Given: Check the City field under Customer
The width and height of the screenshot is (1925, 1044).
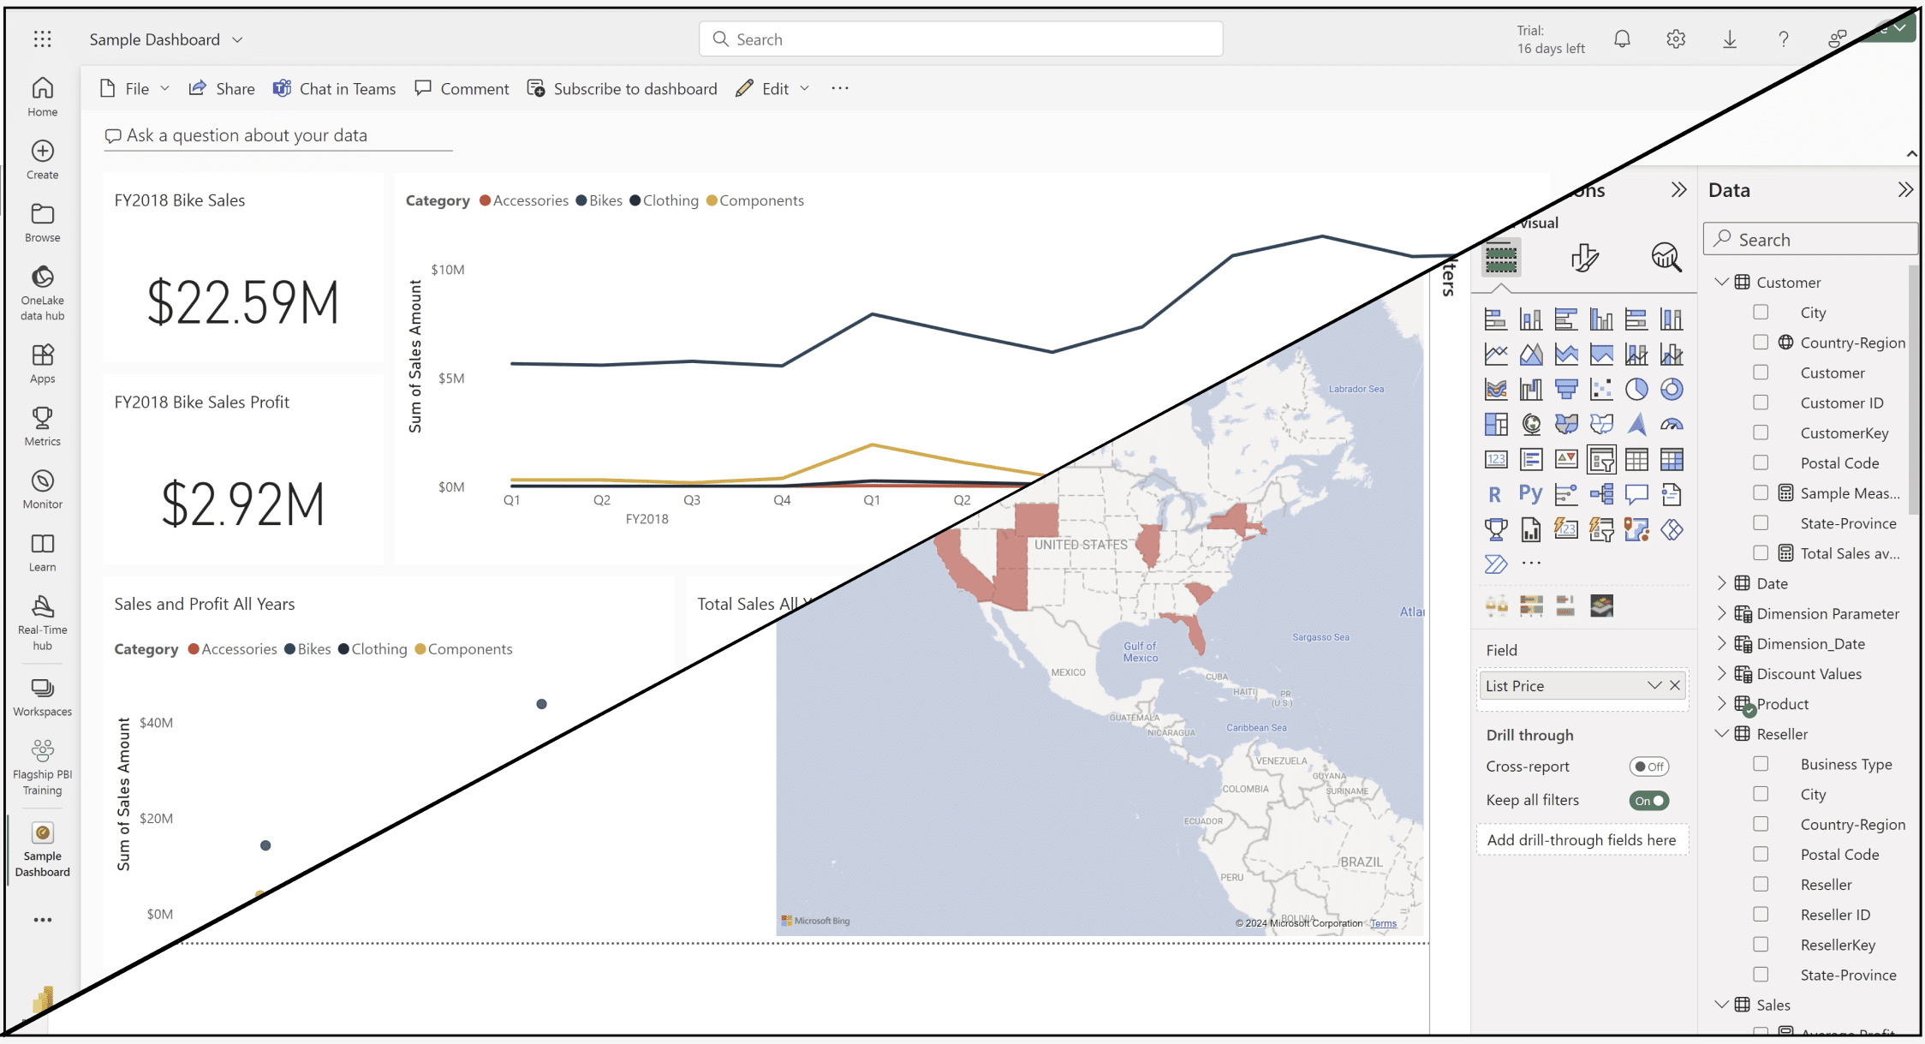Looking at the screenshot, I should (1761, 312).
